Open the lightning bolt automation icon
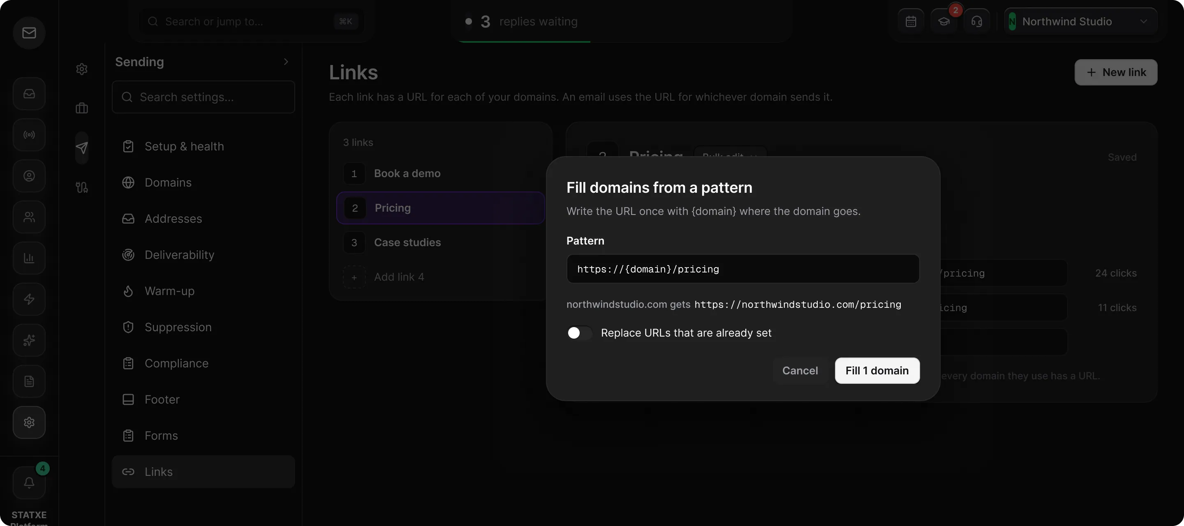The image size is (1184, 526). pyautogui.click(x=29, y=299)
